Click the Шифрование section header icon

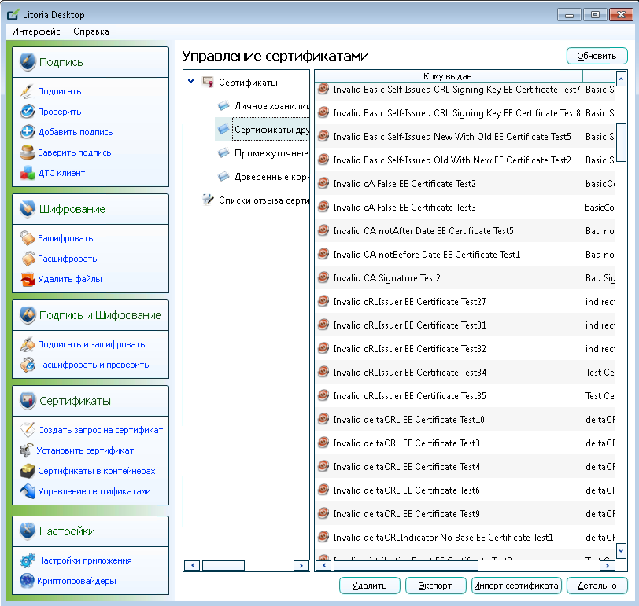(x=28, y=209)
